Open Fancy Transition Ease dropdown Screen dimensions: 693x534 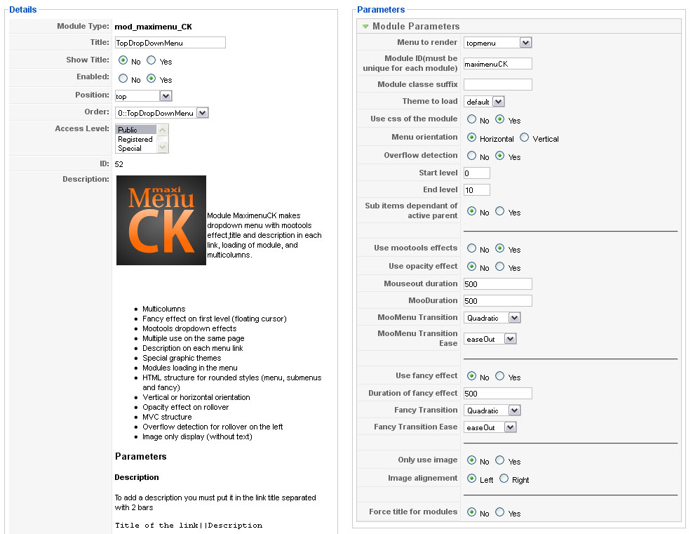pyautogui.click(x=510, y=427)
